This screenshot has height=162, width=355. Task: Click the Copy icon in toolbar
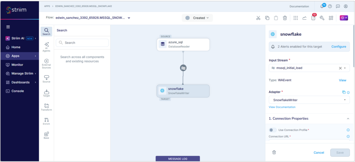click(x=267, y=18)
